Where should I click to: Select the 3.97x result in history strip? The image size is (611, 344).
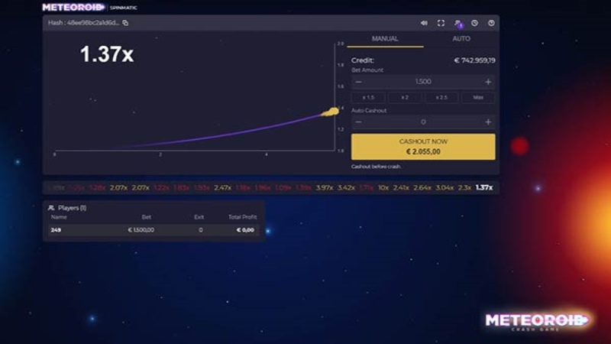324,187
